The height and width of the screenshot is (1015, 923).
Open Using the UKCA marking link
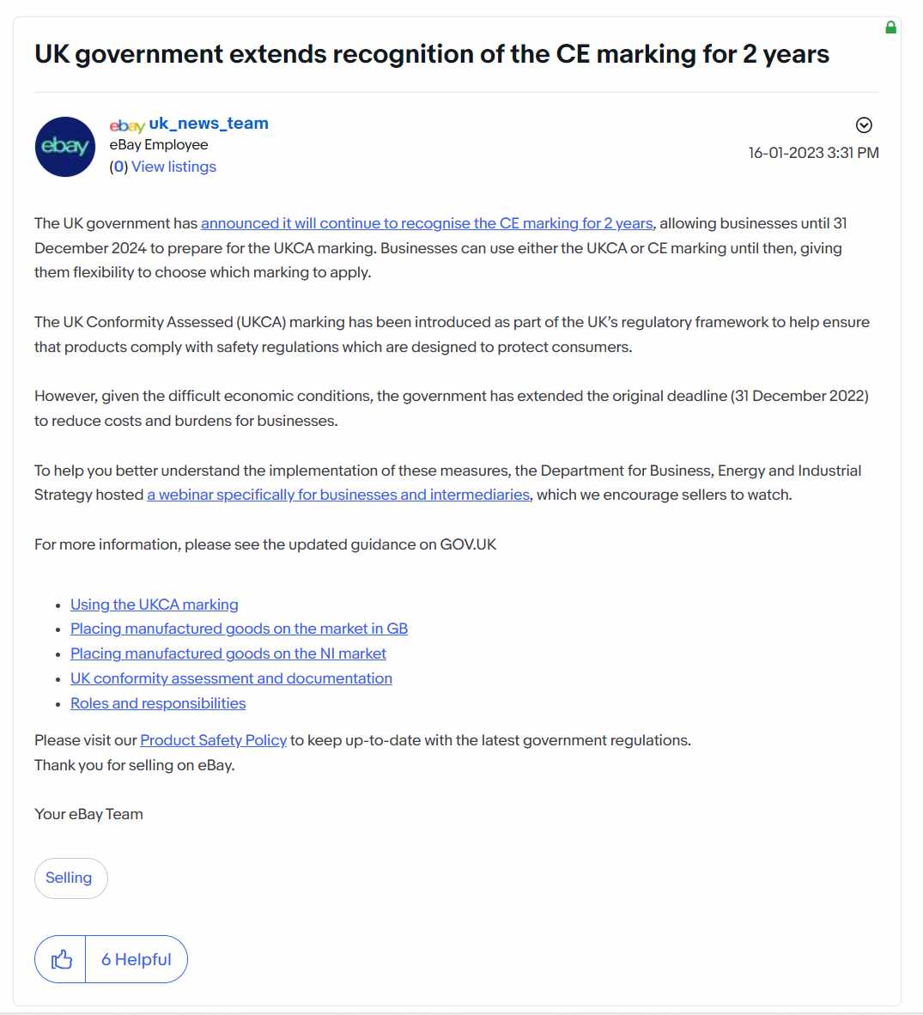(154, 604)
